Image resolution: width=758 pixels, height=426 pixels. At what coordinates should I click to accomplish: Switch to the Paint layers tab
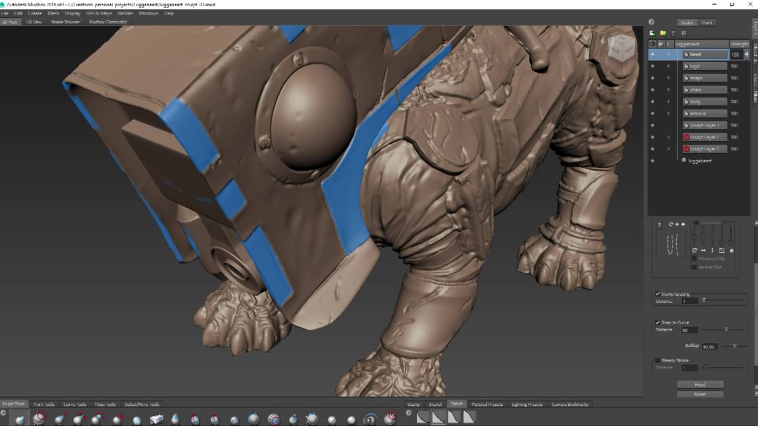pyautogui.click(x=707, y=22)
